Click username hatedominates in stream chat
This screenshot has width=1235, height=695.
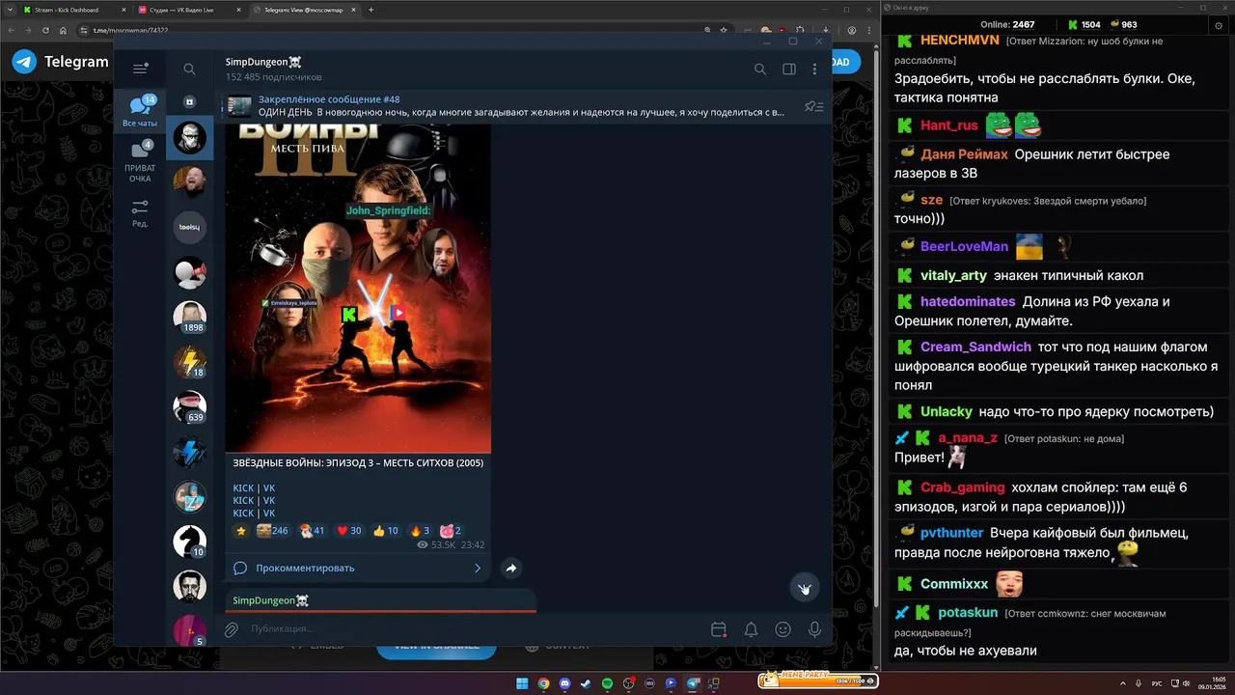tap(968, 301)
